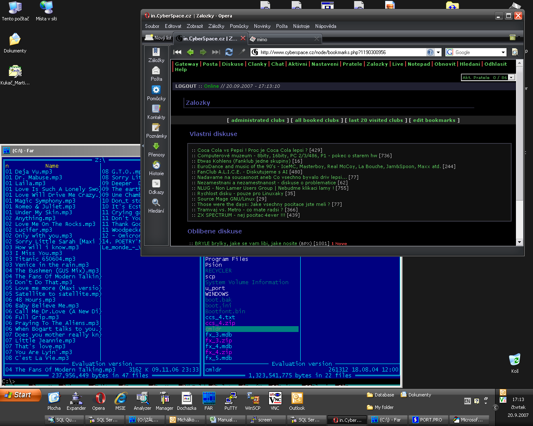The height and width of the screenshot is (426, 533).
Task: Open the Nástroje menu in Opera
Action: [301, 26]
